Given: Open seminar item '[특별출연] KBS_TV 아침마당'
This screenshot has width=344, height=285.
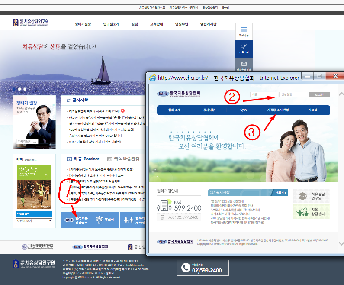Looking at the screenshot, I should coord(107,200).
